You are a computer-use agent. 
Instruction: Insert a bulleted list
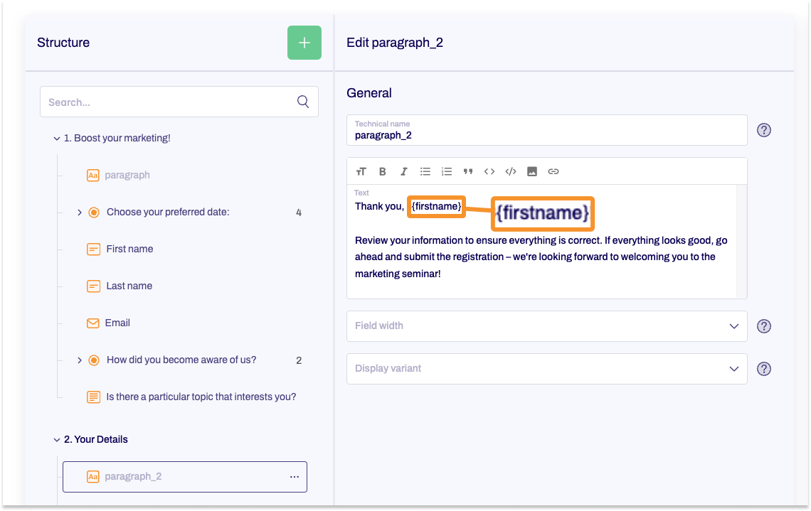(425, 171)
